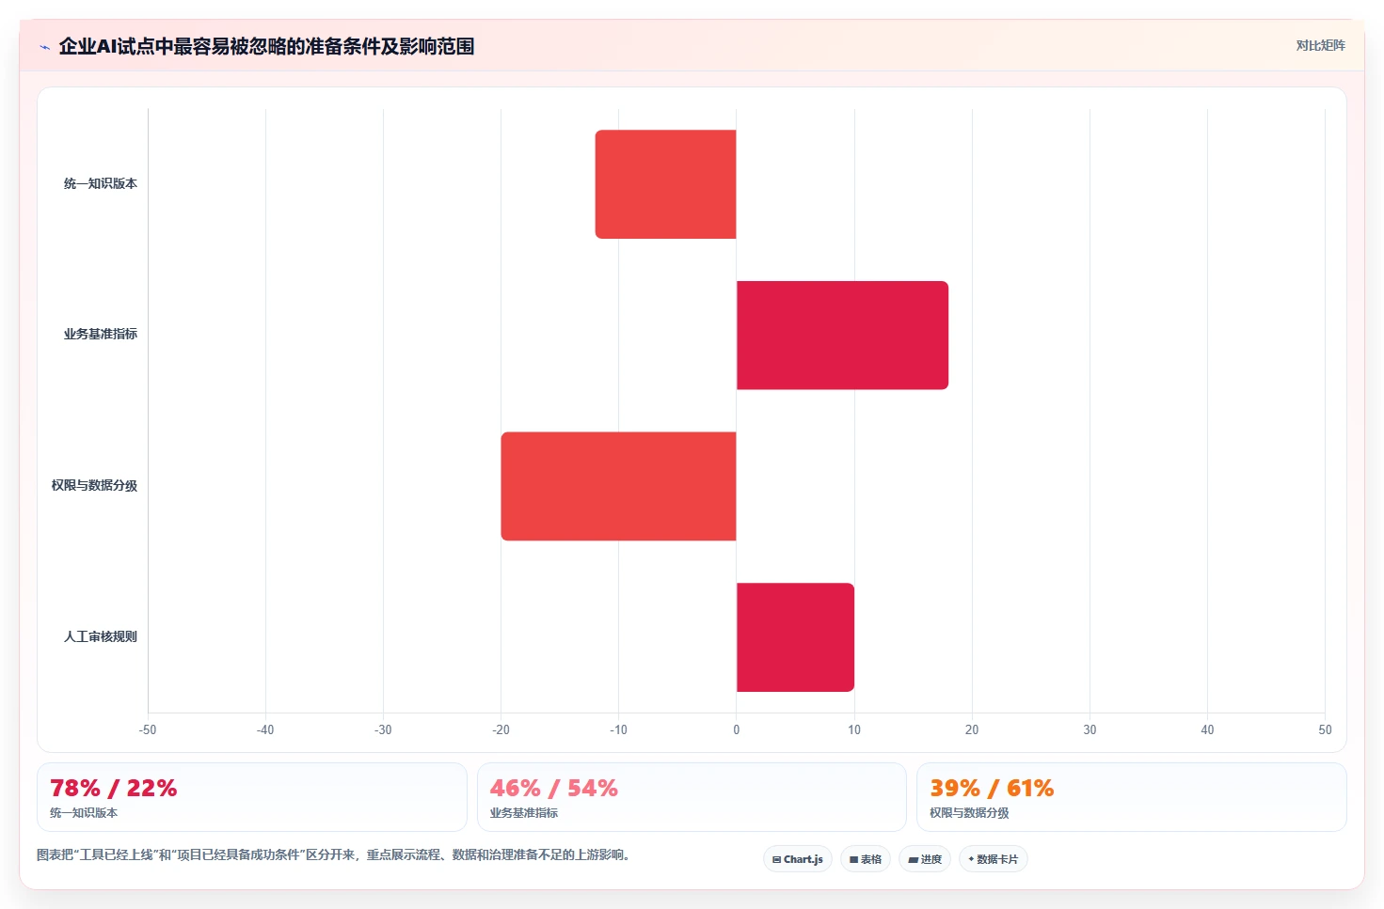The image size is (1384, 909).
Task: Click the 进度 tag chip
Action: [x=925, y=859]
